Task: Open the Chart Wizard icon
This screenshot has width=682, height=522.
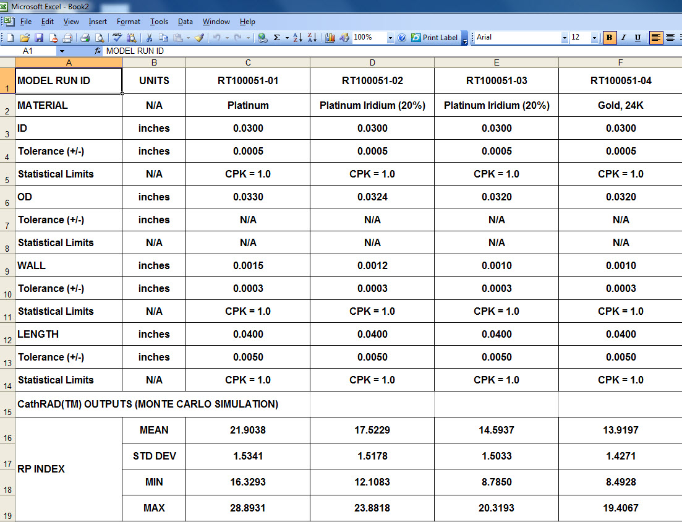Action: click(330, 38)
